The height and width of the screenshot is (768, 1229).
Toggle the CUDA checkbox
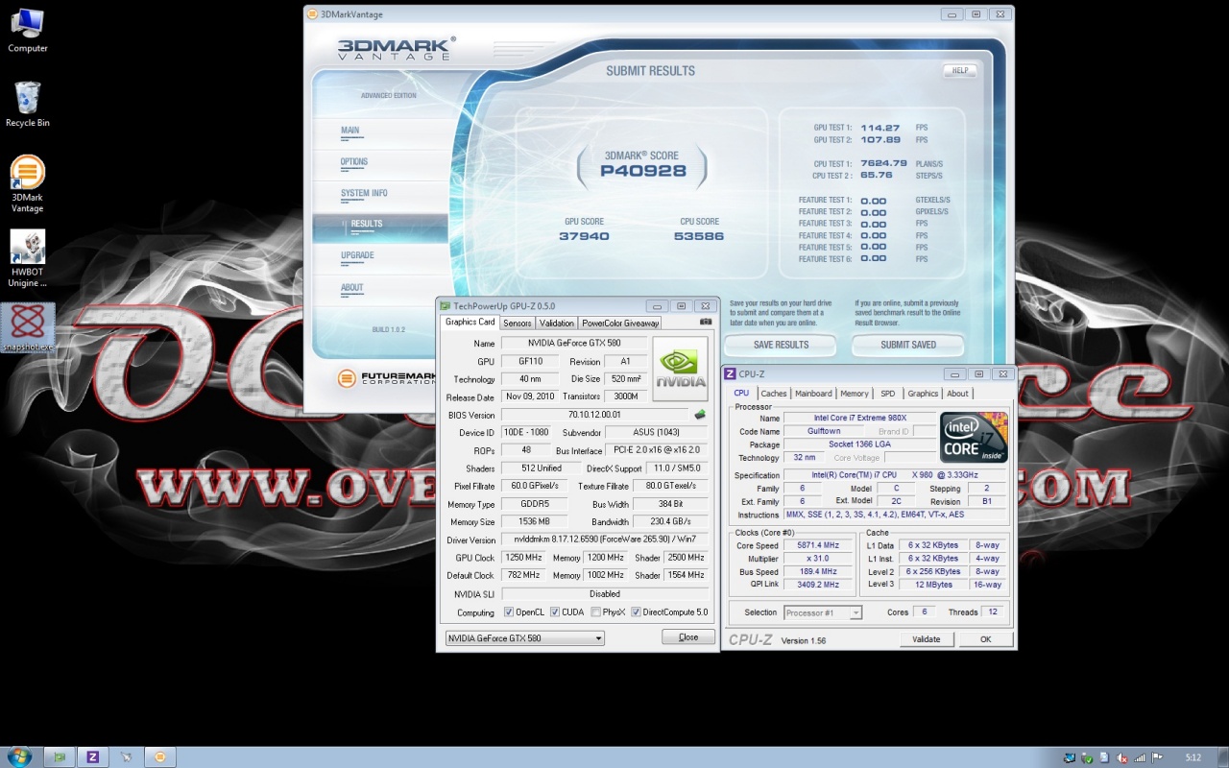(555, 612)
